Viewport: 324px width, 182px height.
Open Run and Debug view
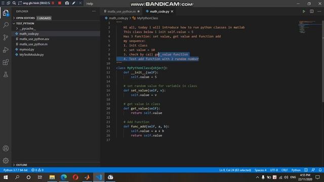coord(6,50)
